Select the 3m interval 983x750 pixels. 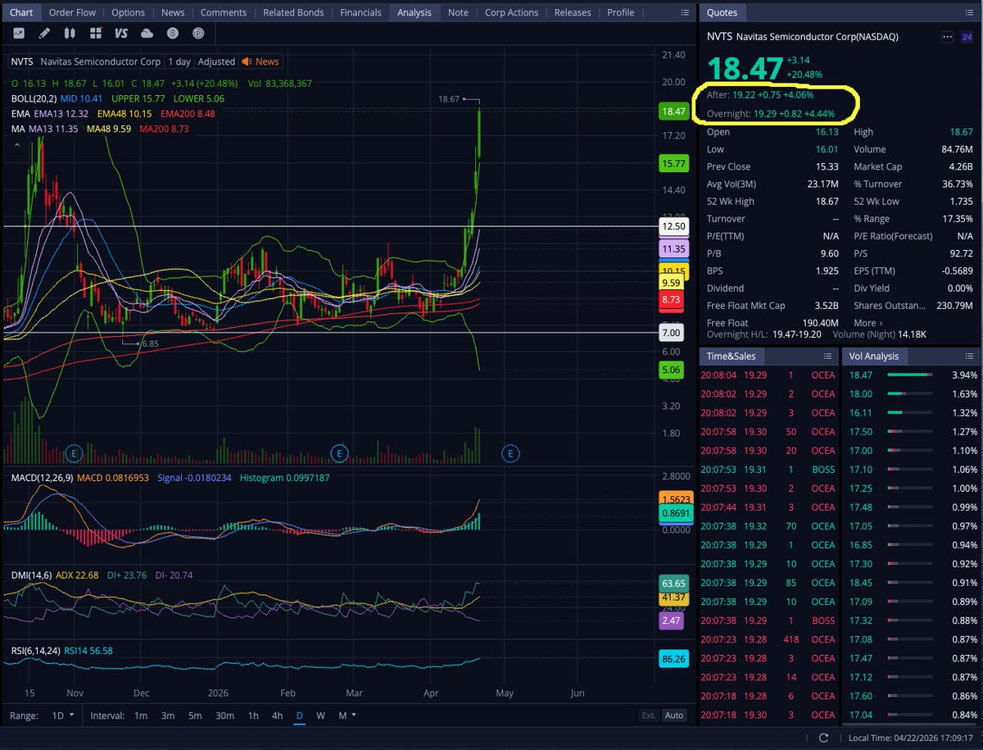tap(168, 716)
